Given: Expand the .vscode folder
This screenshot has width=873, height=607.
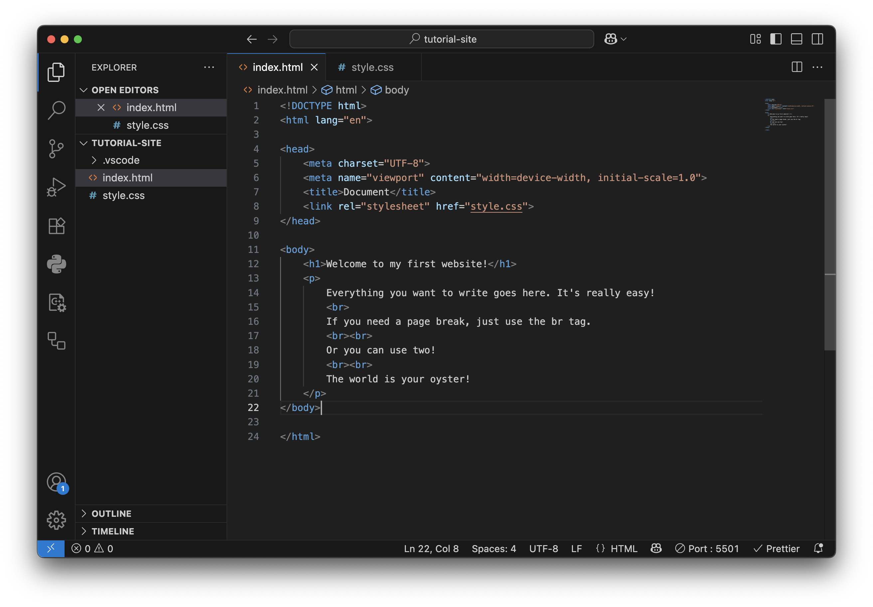Looking at the screenshot, I should [151, 160].
